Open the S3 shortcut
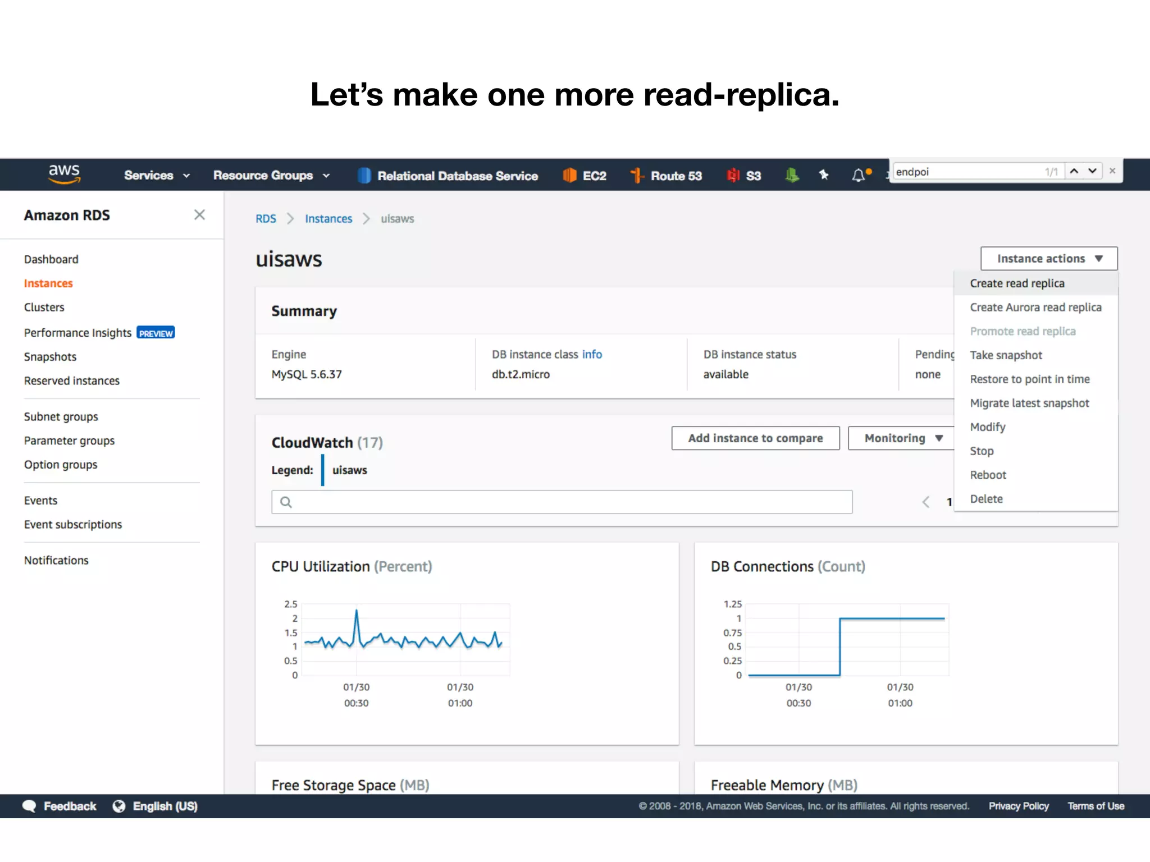Screen dimensions: 1150x862 (744, 176)
